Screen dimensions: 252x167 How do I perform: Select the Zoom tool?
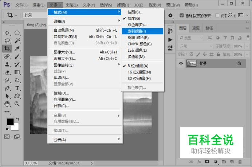coord(17,104)
